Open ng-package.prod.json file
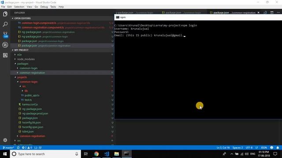 [x=35, y=113]
